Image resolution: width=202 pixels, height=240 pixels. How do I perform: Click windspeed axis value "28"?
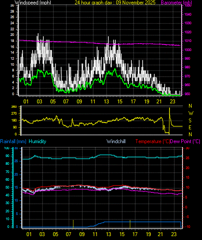(12, 12)
